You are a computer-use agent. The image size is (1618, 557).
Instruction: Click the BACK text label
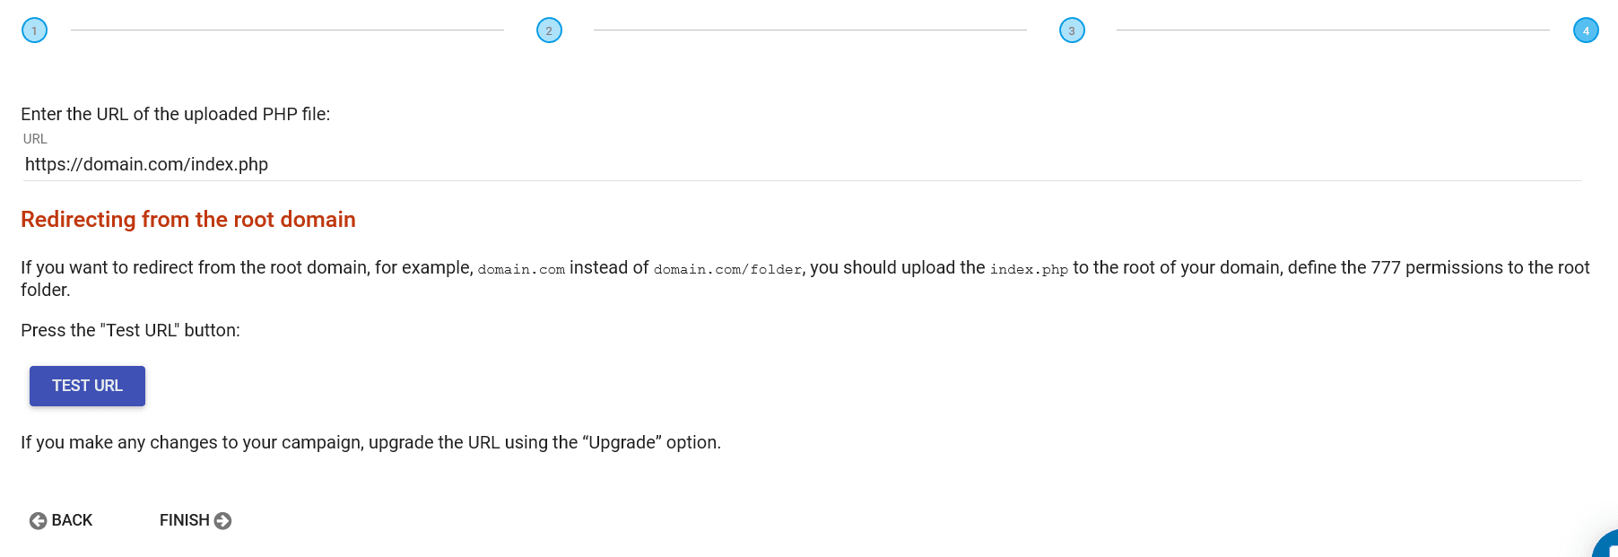pyautogui.click(x=72, y=520)
